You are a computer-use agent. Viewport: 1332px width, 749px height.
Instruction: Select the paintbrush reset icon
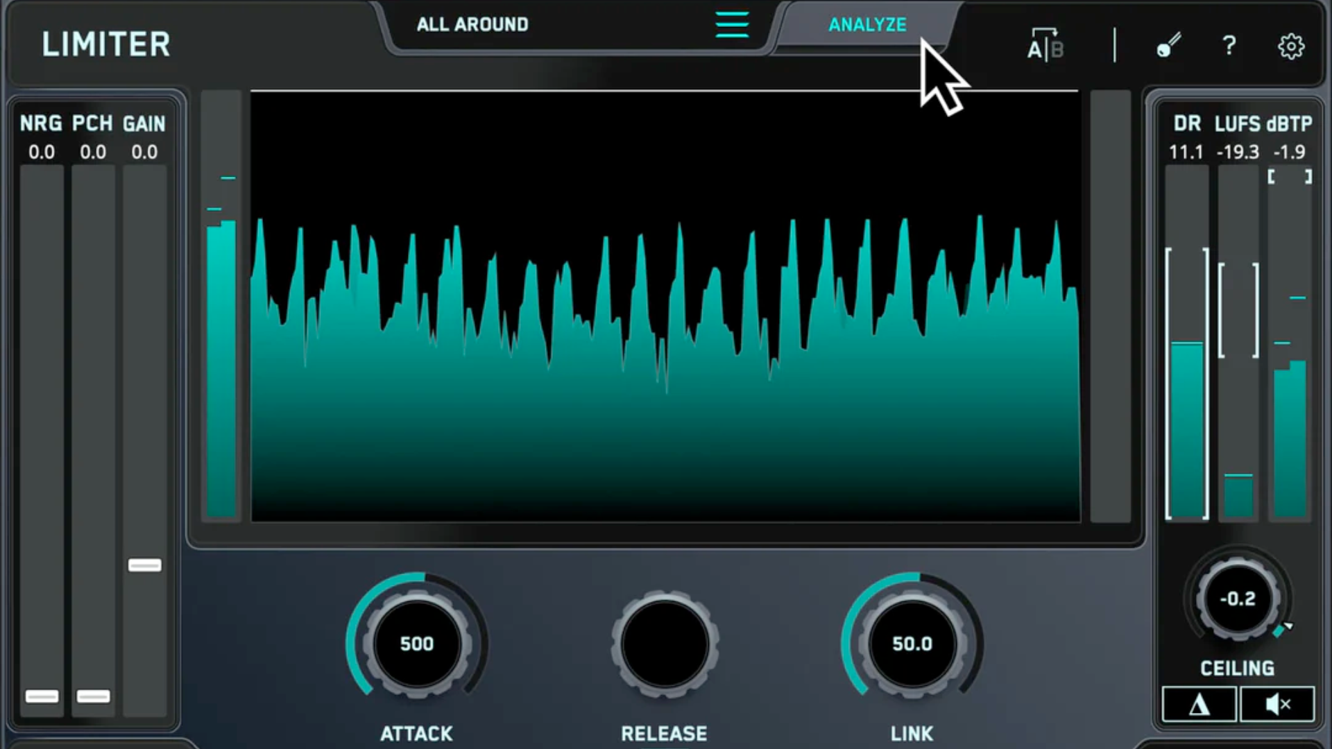1168,46
